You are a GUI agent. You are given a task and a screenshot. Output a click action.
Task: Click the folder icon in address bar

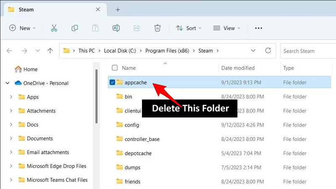pyautogui.click(x=66, y=51)
